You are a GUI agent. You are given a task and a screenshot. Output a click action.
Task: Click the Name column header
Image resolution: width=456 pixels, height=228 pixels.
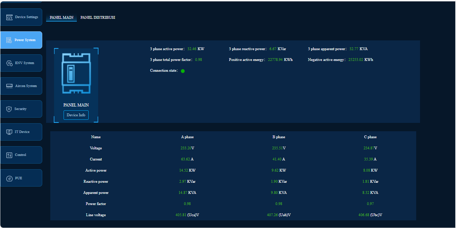[x=96, y=137]
